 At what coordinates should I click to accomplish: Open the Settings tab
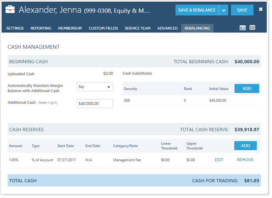pyautogui.click(x=15, y=28)
